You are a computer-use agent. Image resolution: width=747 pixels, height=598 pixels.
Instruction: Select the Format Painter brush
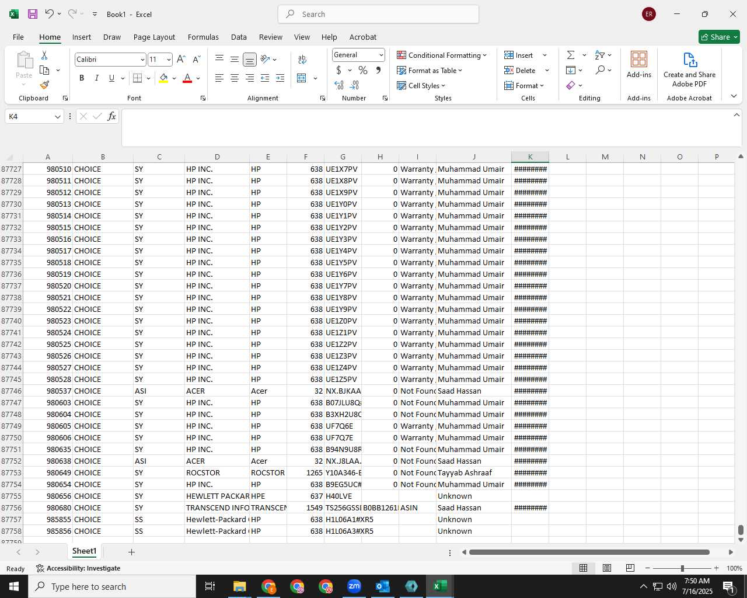(44, 85)
